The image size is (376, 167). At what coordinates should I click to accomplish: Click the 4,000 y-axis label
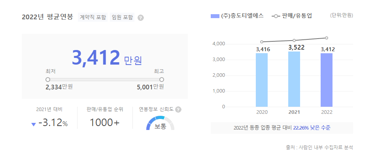click(x=219, y=44)
